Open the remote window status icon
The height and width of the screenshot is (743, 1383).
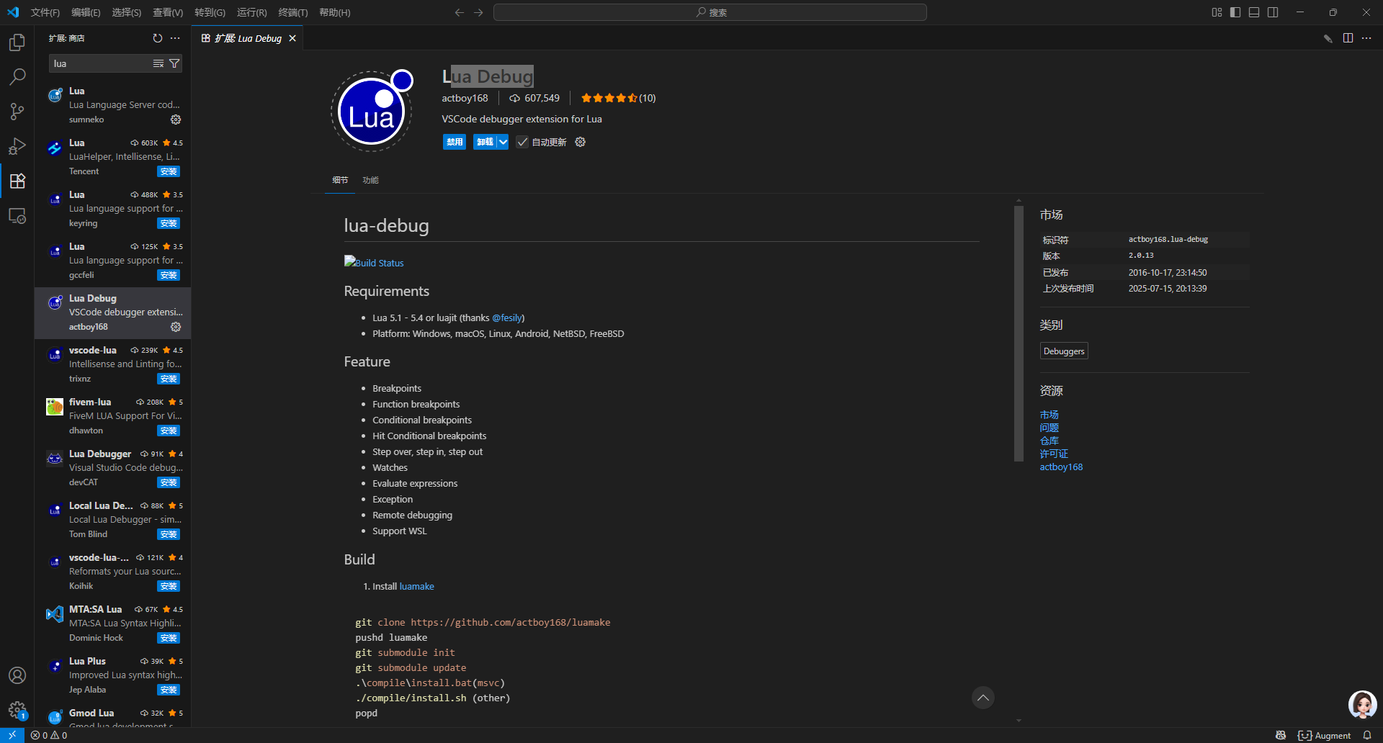[x=12, y=735]
